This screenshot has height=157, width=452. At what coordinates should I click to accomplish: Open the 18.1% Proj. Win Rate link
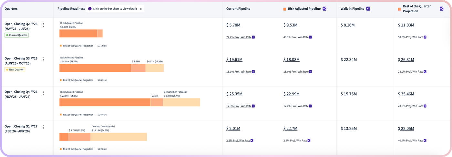click(x=239, y=72)
